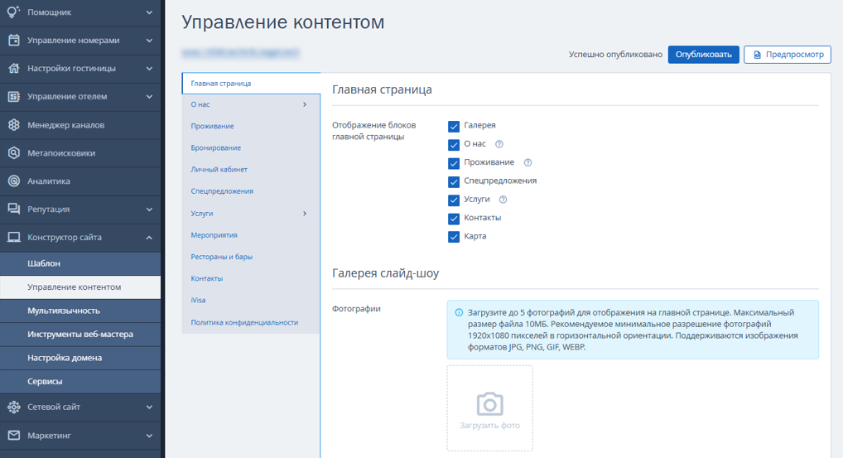The height and width of the screenshot is (458, 843).
Task: Click the Channel Manager sidebar icon
Action: (13, 125)
